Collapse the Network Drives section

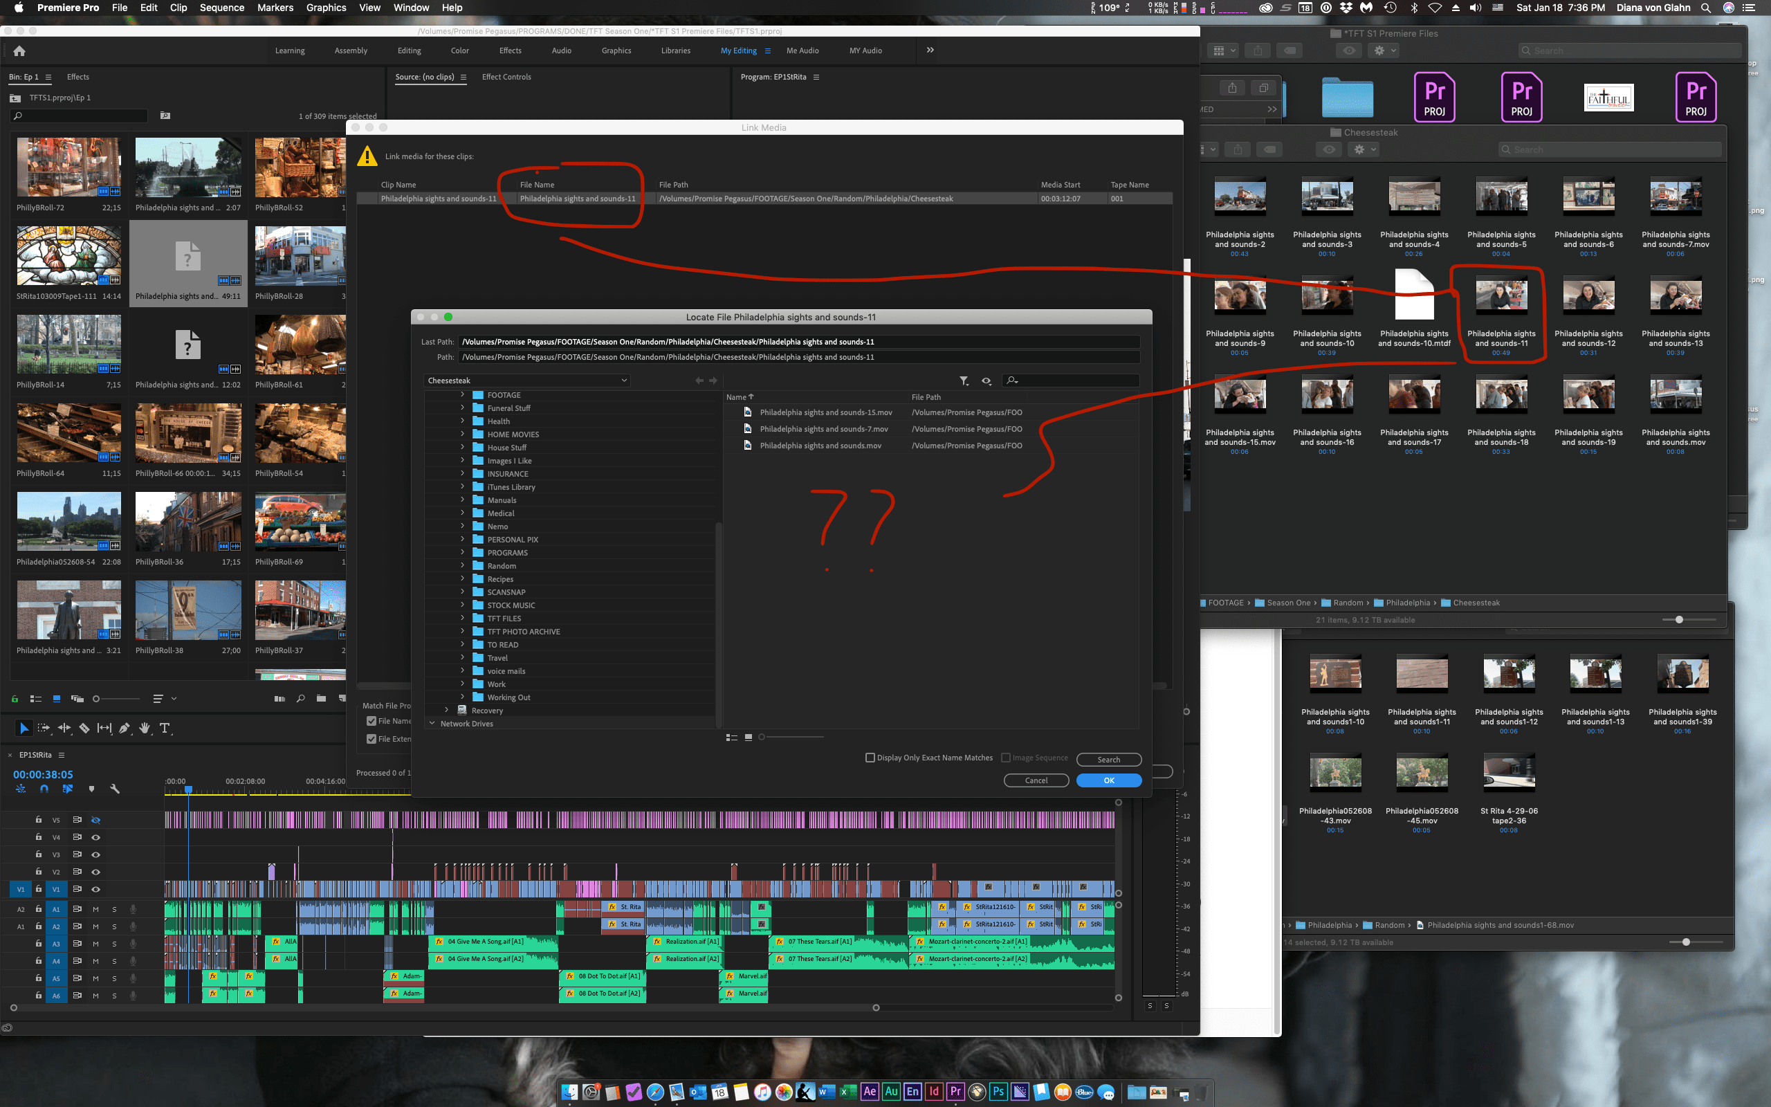coord(432,724)
